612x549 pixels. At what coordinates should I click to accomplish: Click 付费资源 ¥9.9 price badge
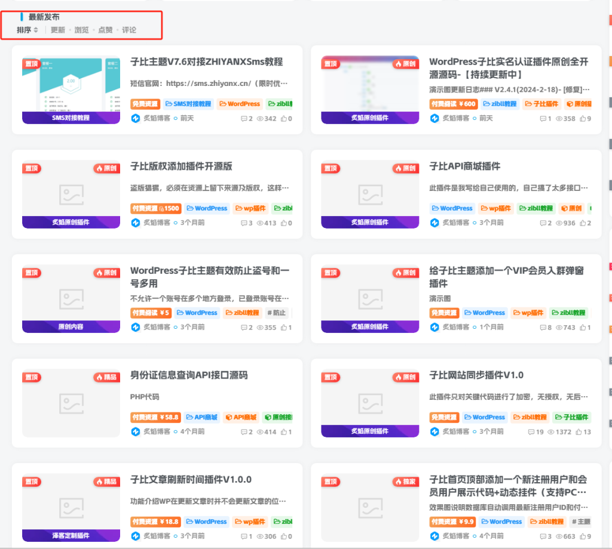[452, 522]
